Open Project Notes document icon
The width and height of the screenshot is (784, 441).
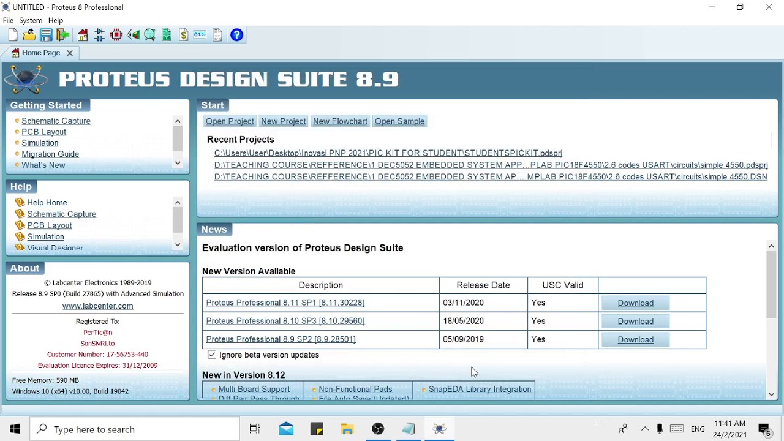click(217, 35)
